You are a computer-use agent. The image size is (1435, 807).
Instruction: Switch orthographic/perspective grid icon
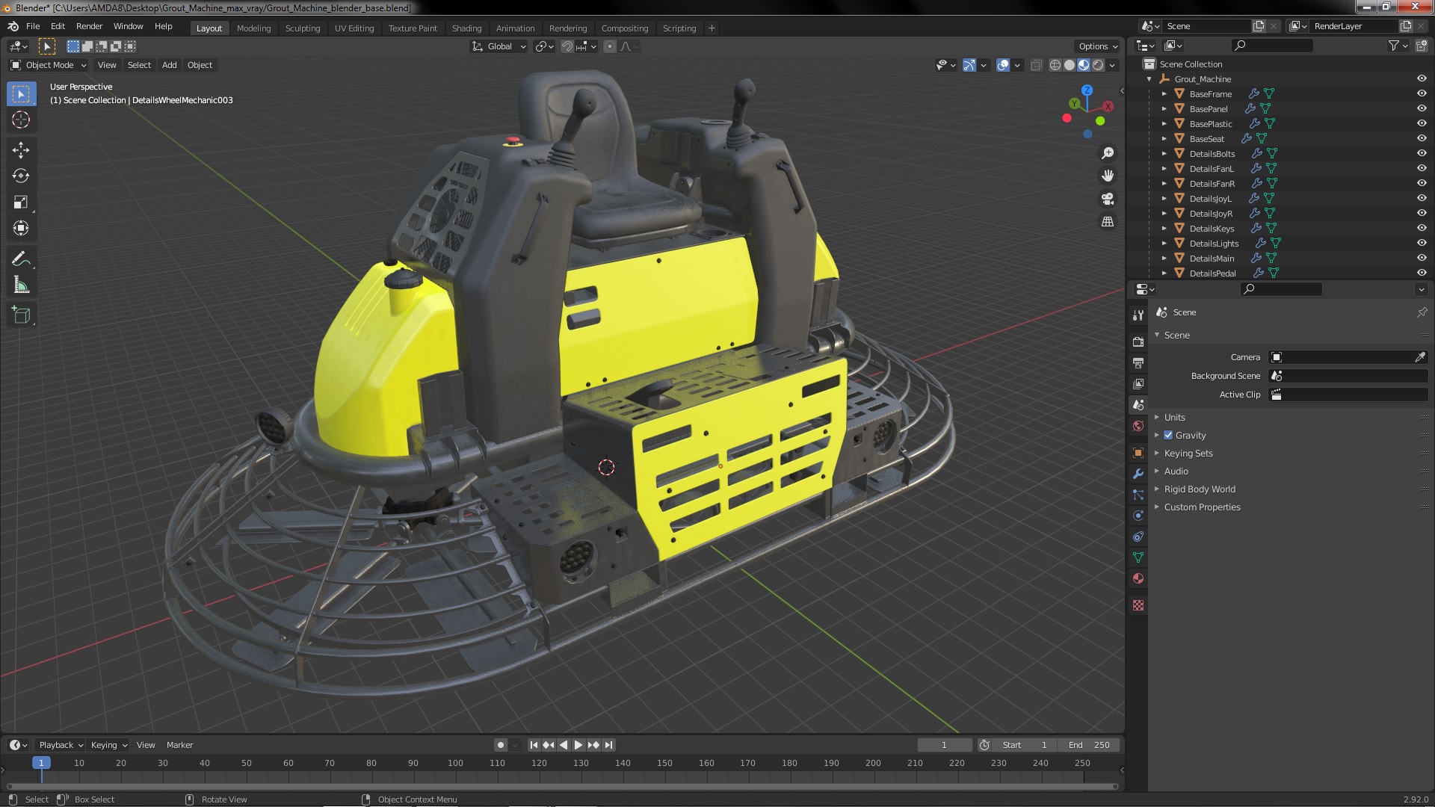pyautogui.click(x=1108, y=222)
